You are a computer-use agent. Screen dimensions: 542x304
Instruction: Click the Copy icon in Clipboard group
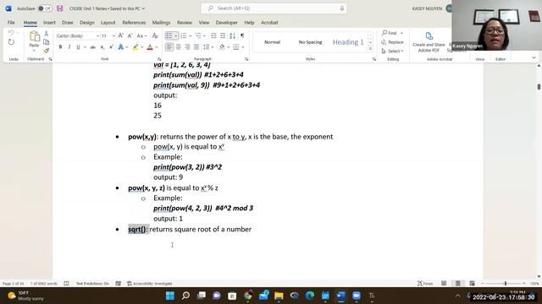(47, 42)
